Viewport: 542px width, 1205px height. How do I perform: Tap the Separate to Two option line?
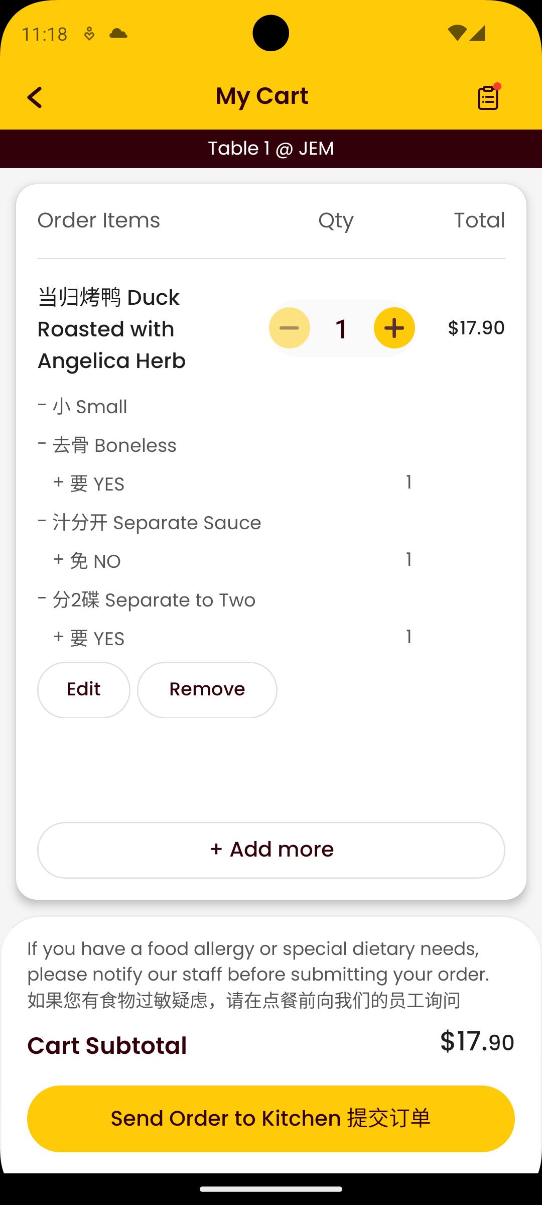147,600
